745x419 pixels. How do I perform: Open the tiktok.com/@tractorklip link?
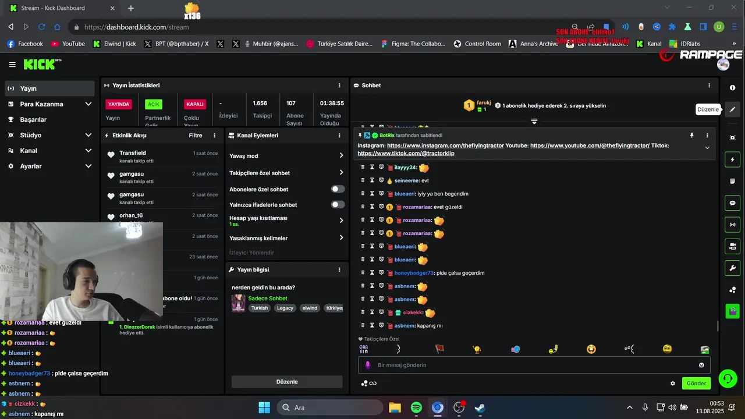pyautogui.click(x=406, y=153)
